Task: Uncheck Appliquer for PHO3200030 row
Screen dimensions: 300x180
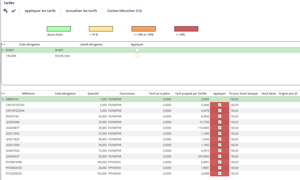Action: (x=220, y=174)
